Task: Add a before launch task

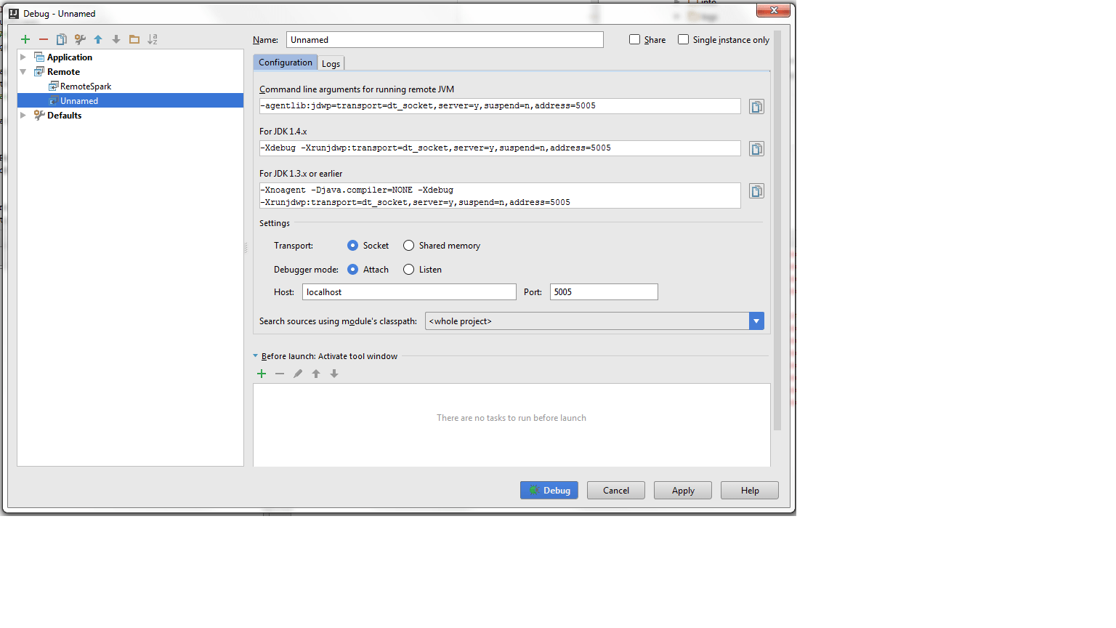Action: (262, 374)
